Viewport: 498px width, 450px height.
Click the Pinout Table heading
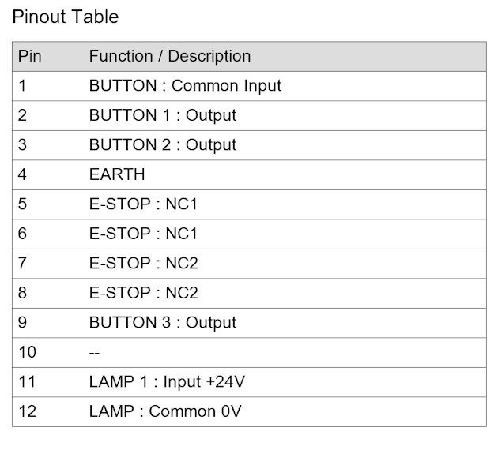(66, 17)
